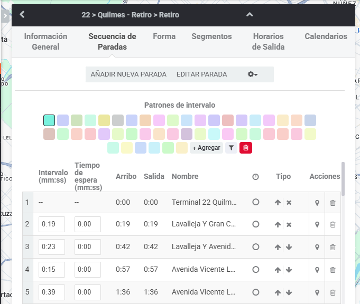Viewport: 360px width, 304px height.
Task: Go back with the left chevron in header
Action: click(22, 14)
